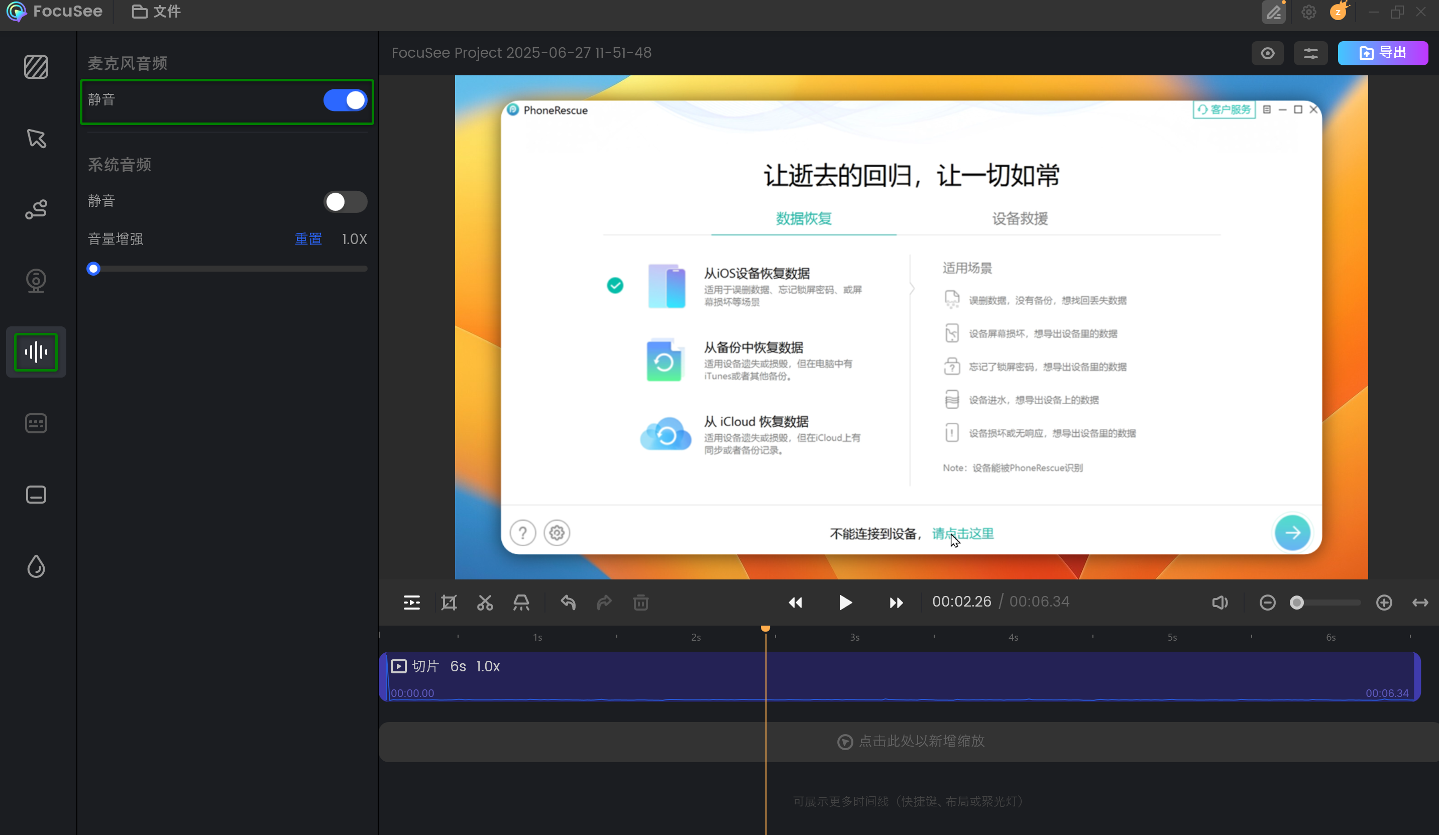Select the audio waveform sidebar icon
This screenshot has height=835, width=1439.
click(36, 352)
